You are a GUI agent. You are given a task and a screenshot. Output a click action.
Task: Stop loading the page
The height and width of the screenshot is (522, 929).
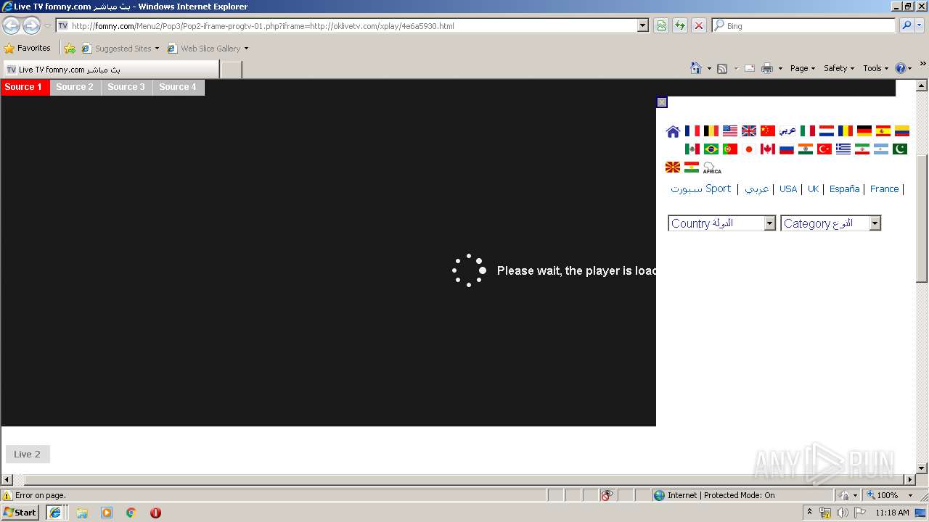[698, 25]
